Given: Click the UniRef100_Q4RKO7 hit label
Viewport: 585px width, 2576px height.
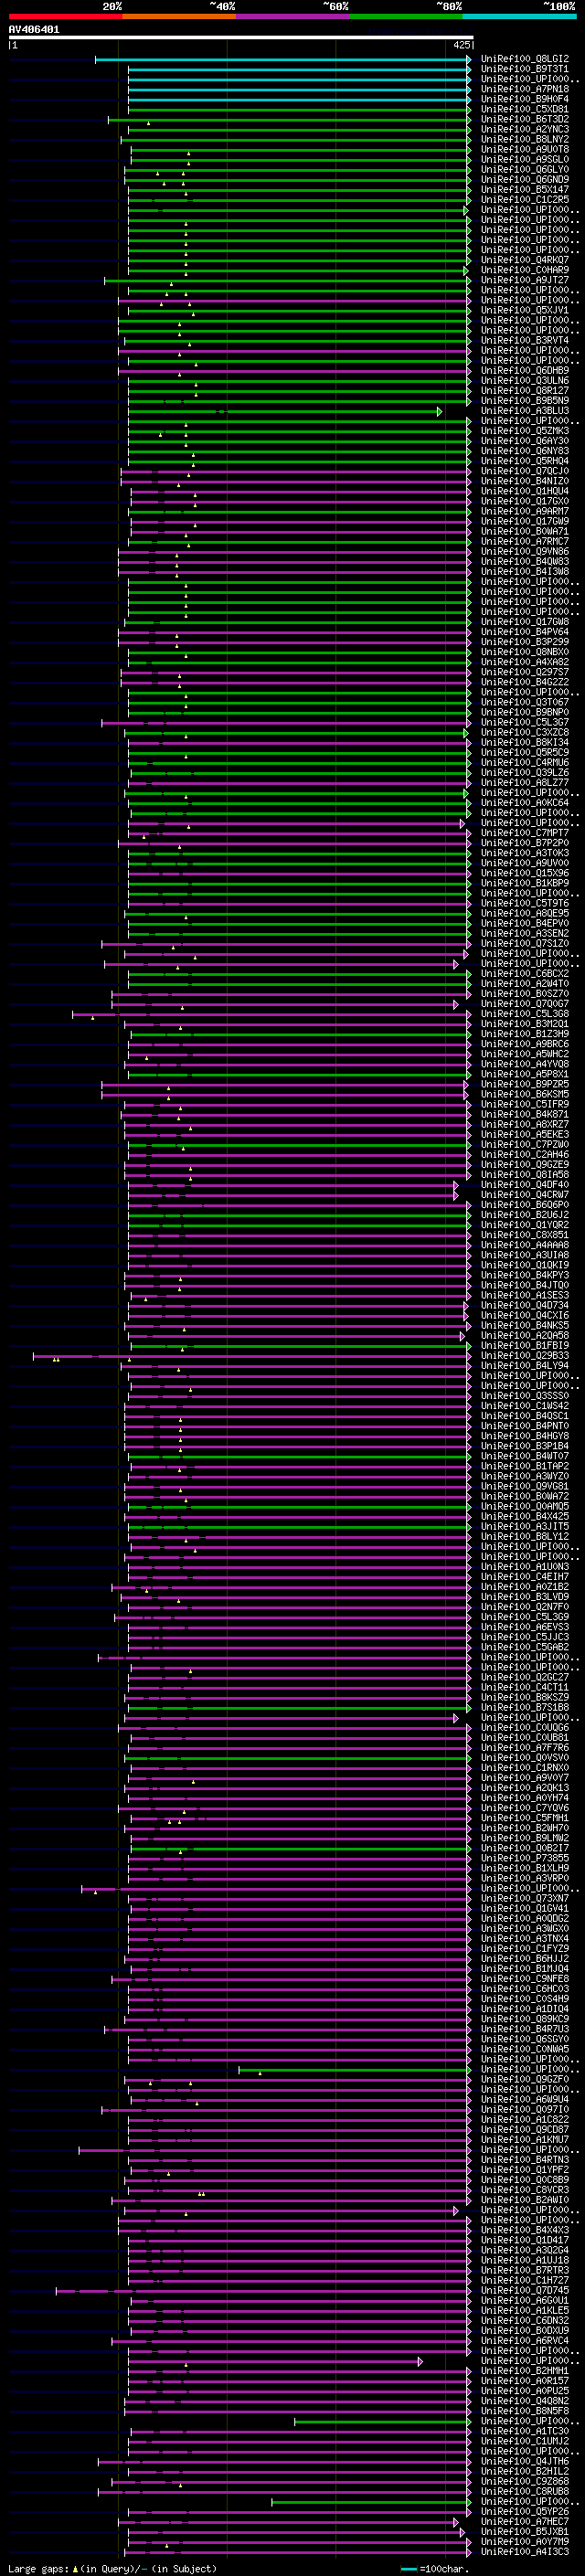Looking at the screenshot, I should point(525,260).
